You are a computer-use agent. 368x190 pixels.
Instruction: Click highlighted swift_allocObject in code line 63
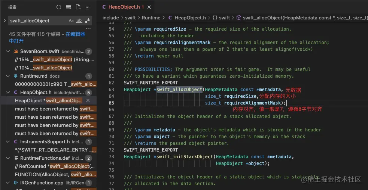point(179,89)
